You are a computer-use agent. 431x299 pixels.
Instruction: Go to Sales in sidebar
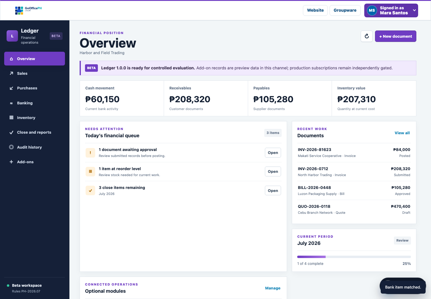point(34,73)
